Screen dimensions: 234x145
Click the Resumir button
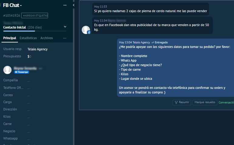pos(182,102)
